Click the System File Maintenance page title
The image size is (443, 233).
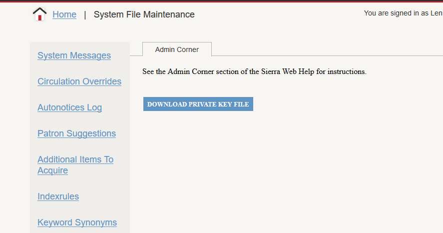pos(144,14)
